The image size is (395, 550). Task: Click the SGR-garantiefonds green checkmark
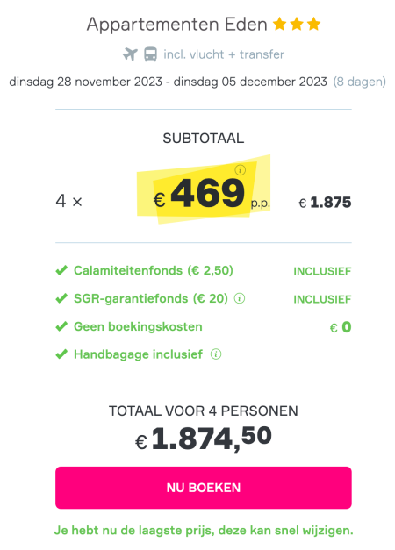[61, 298]
